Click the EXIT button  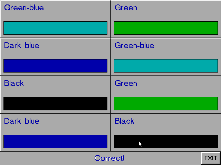point(210,158)
